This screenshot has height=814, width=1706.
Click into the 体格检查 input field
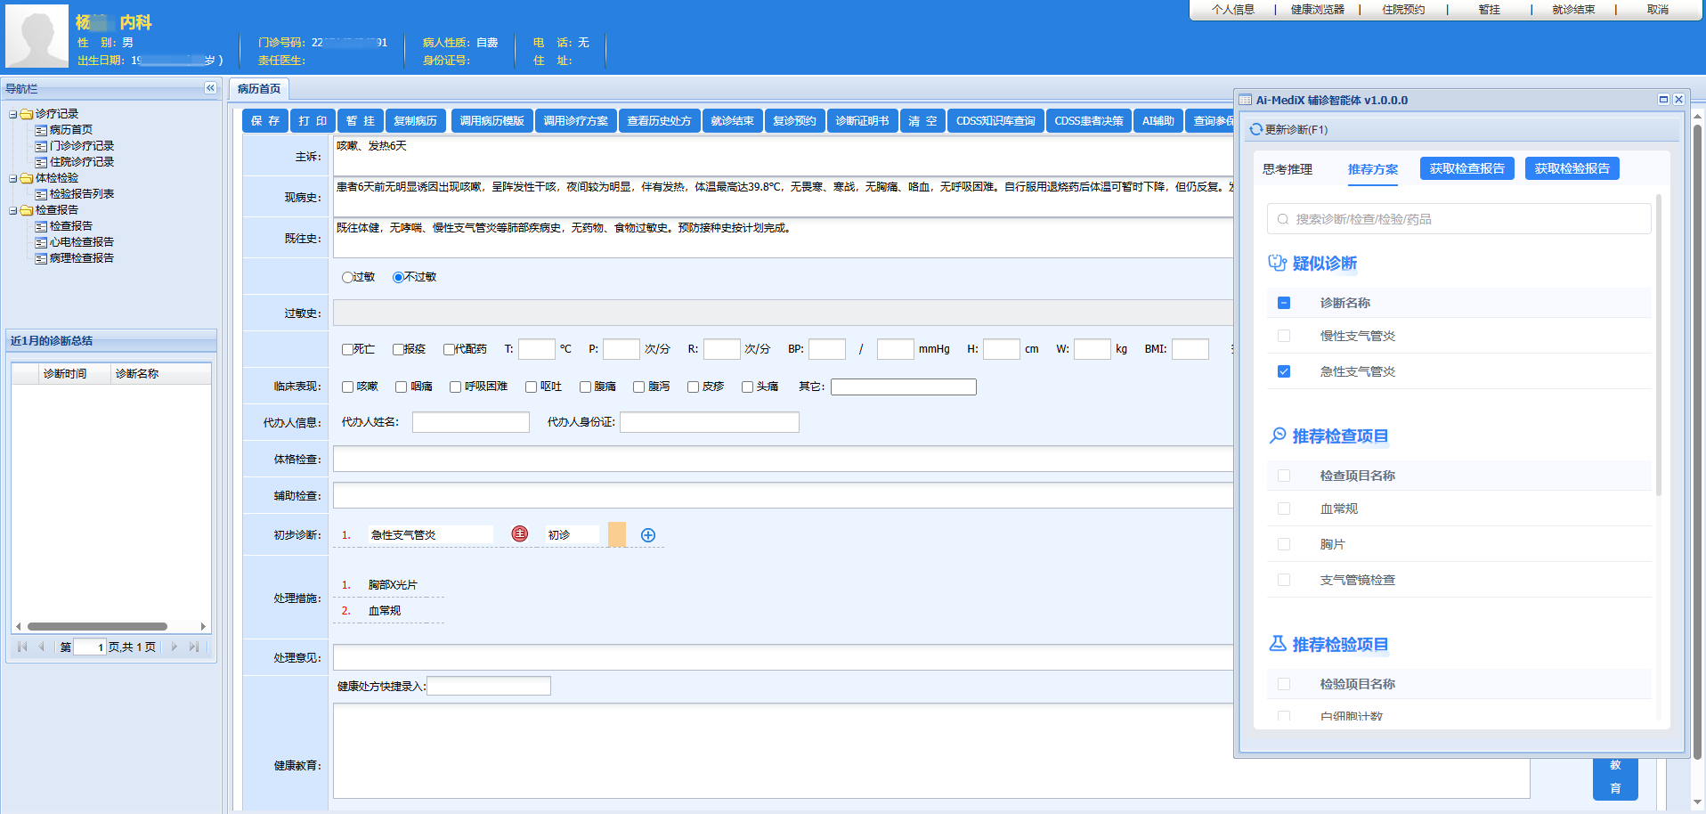(x=782, y=460)
